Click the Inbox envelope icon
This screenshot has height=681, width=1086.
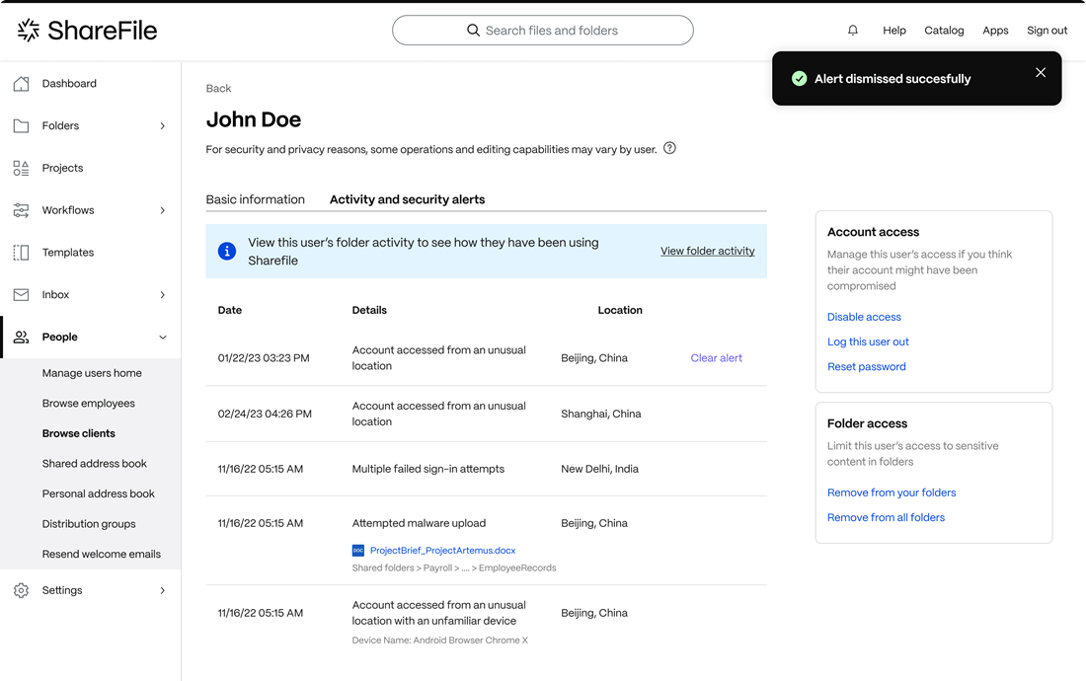22,295
